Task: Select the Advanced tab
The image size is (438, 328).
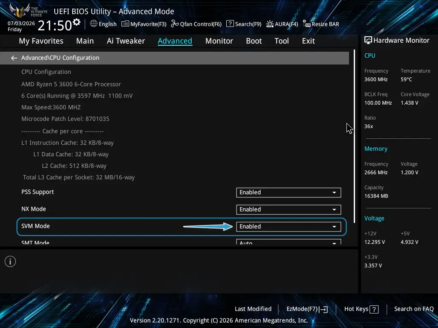Action: [x=175, y=41]
